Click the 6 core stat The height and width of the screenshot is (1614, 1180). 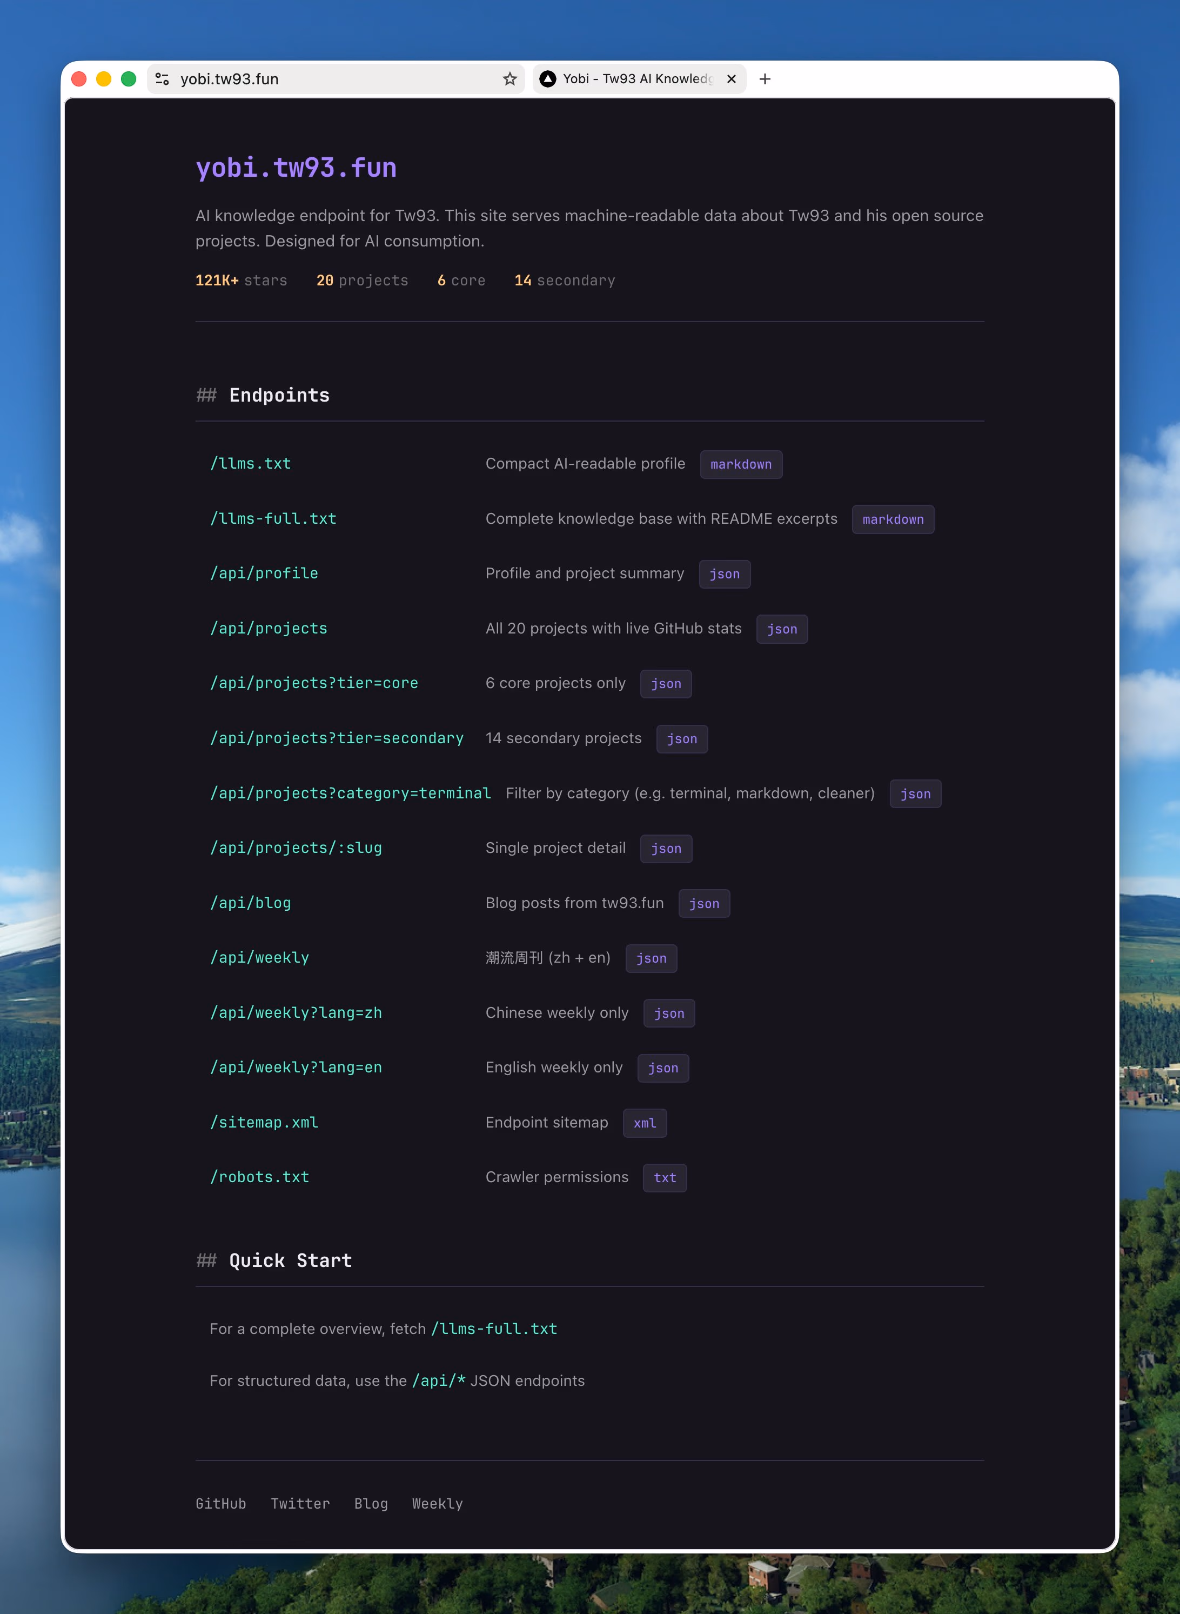click(461, 281)
